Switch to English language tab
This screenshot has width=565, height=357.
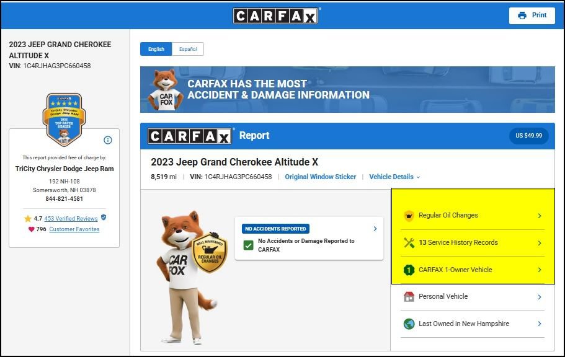(156, 49)
